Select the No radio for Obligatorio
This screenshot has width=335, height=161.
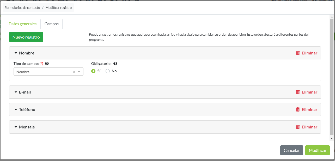[x=108, y=71]
